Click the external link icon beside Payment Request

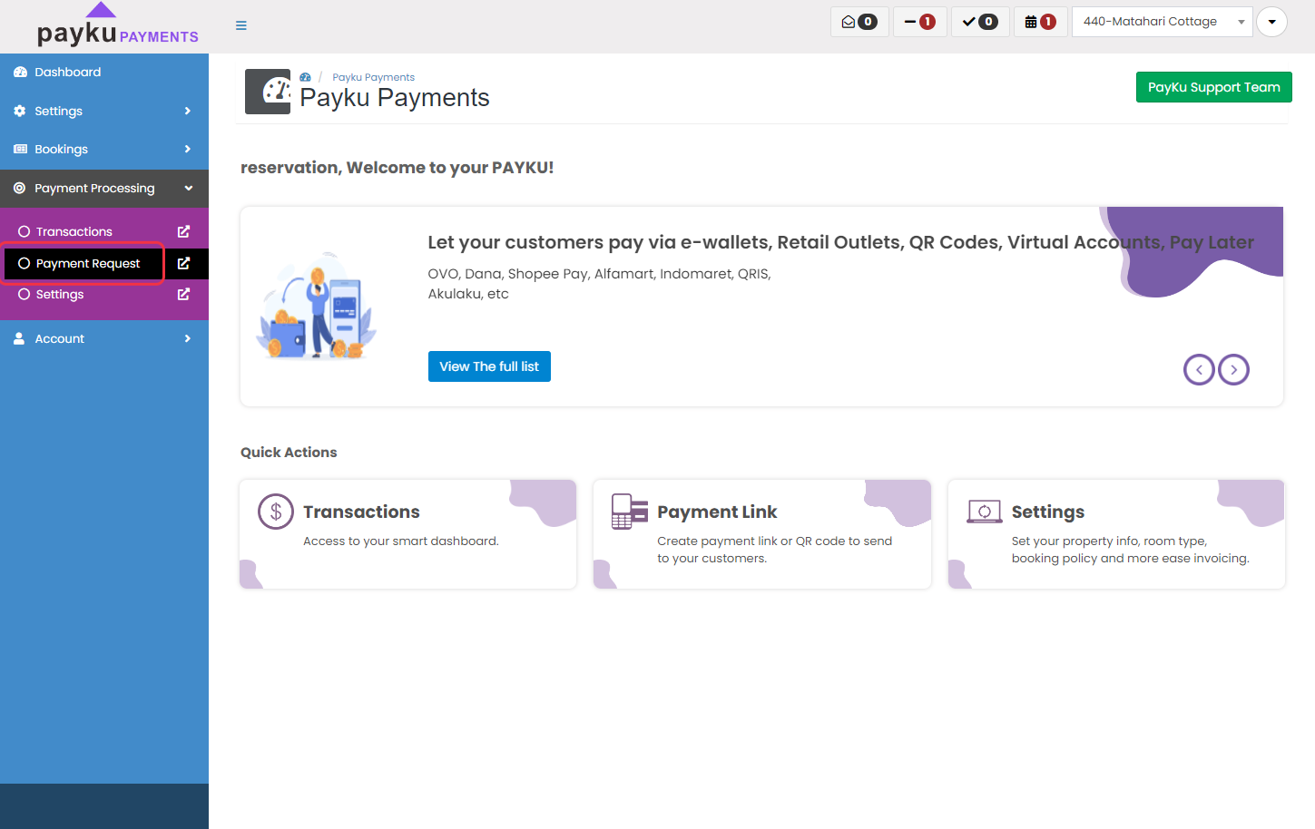click(183, 264)
